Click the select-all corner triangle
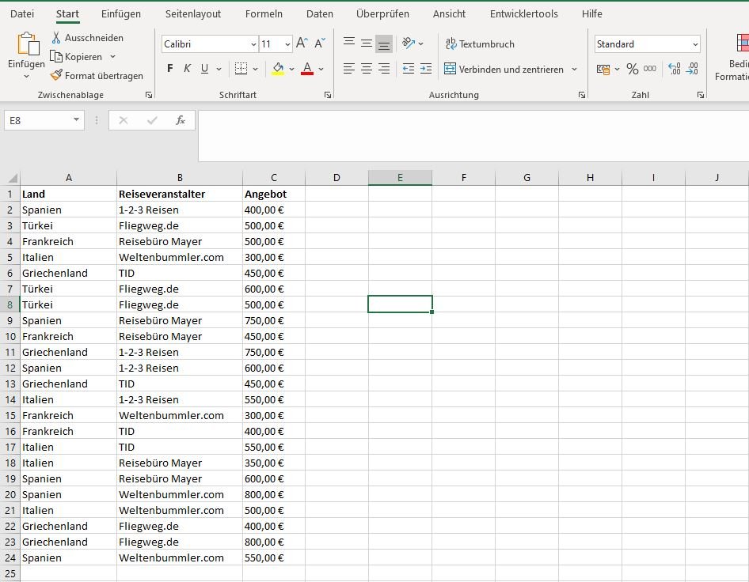This screenshot has width=749, height=582. pyautogui.click(x=13, y=179)
